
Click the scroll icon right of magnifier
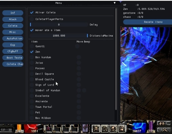113,128
